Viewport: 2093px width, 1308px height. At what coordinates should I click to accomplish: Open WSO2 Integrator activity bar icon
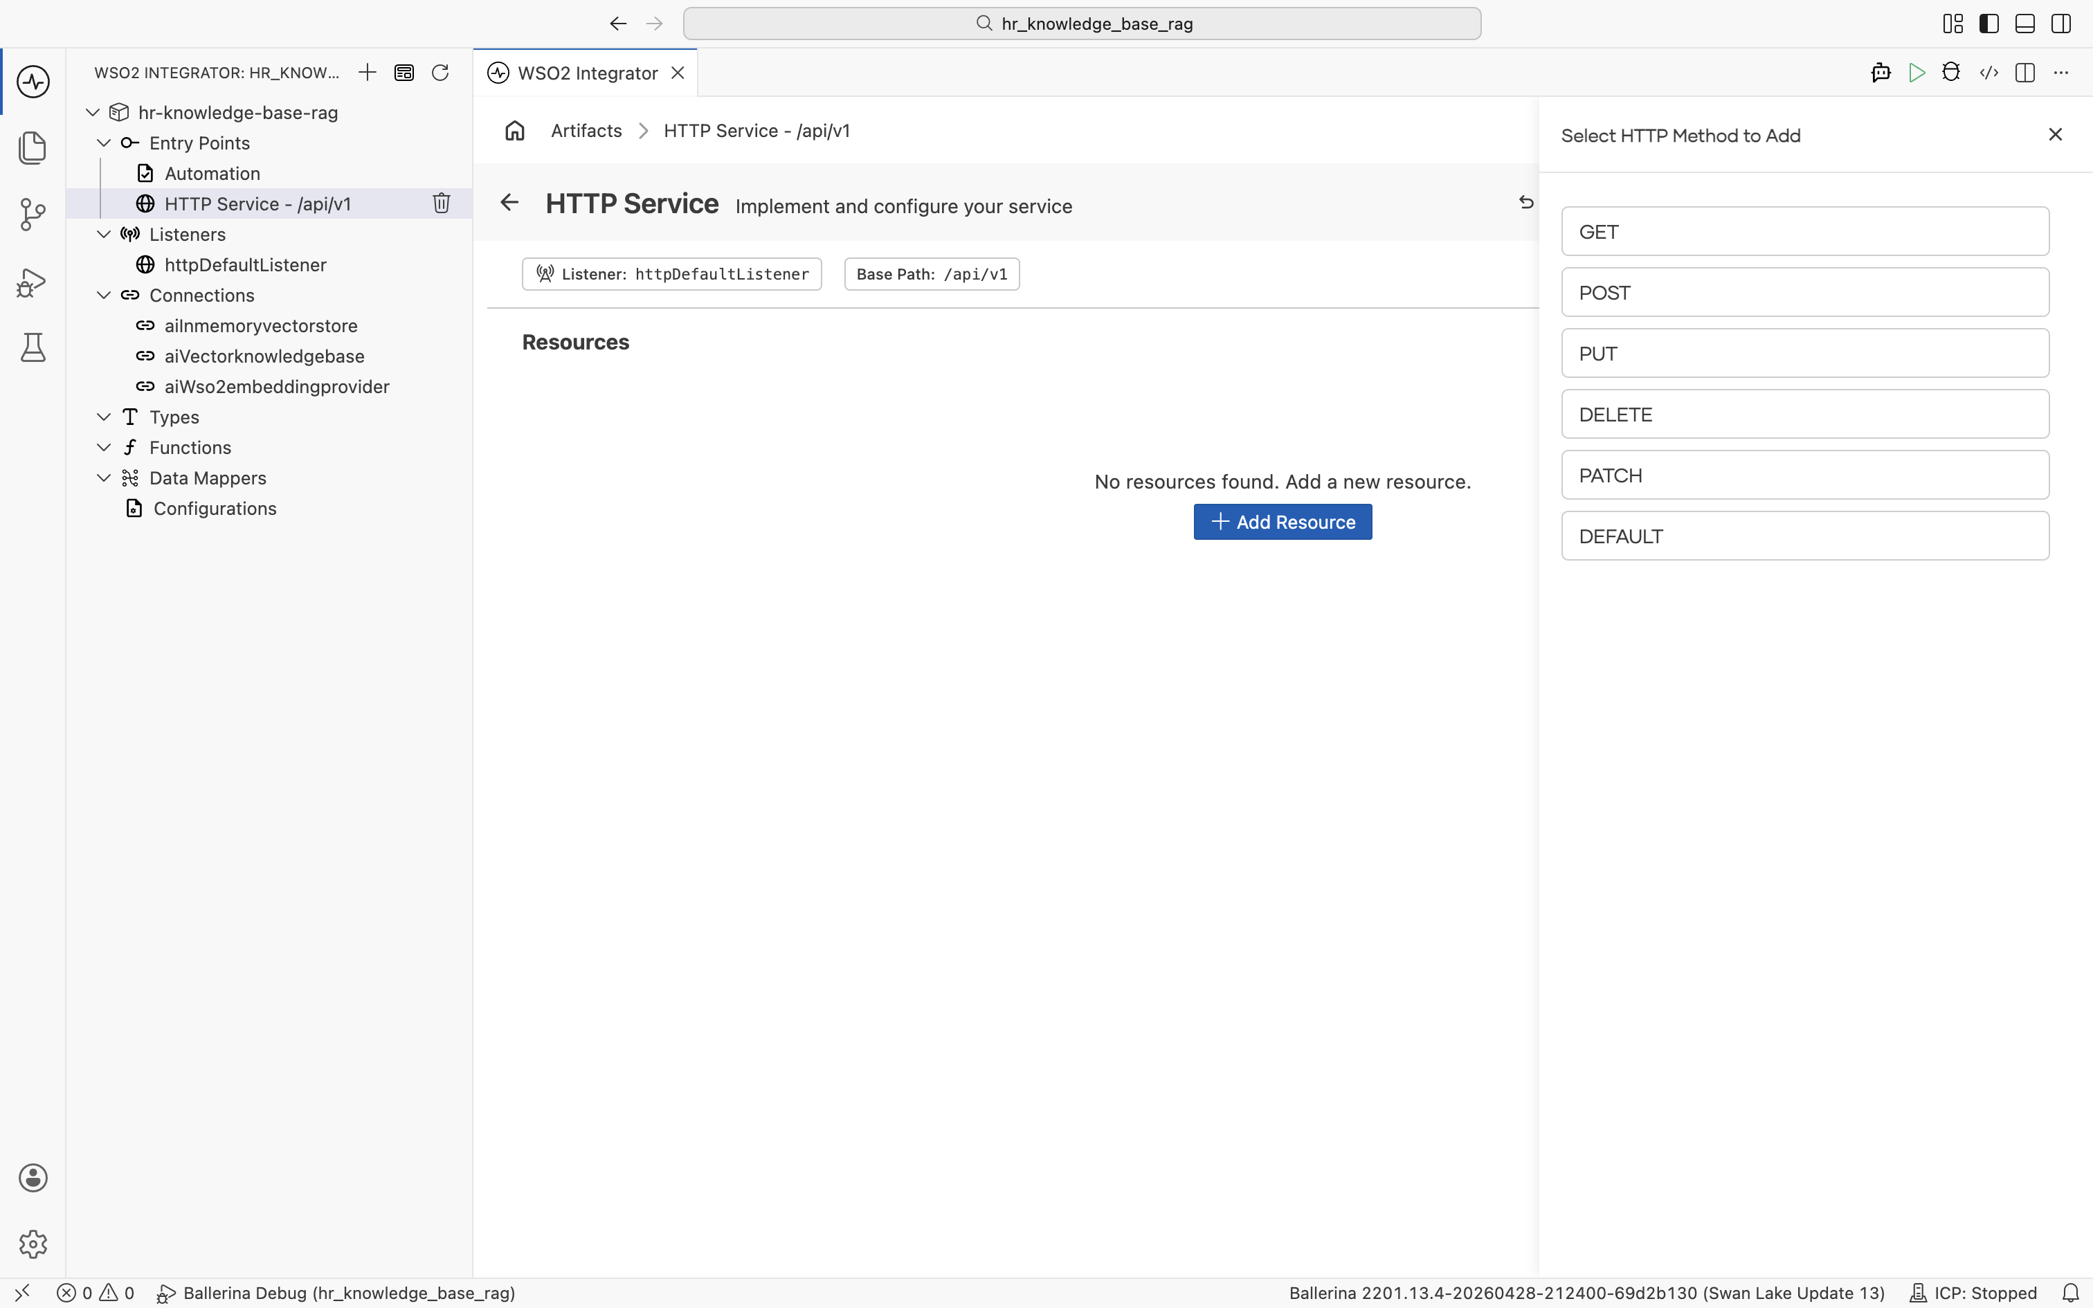click(x=33, y=82)
